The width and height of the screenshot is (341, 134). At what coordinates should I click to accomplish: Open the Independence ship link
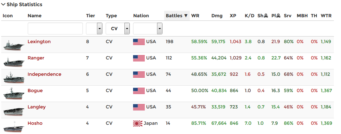[x=44, y=74]
